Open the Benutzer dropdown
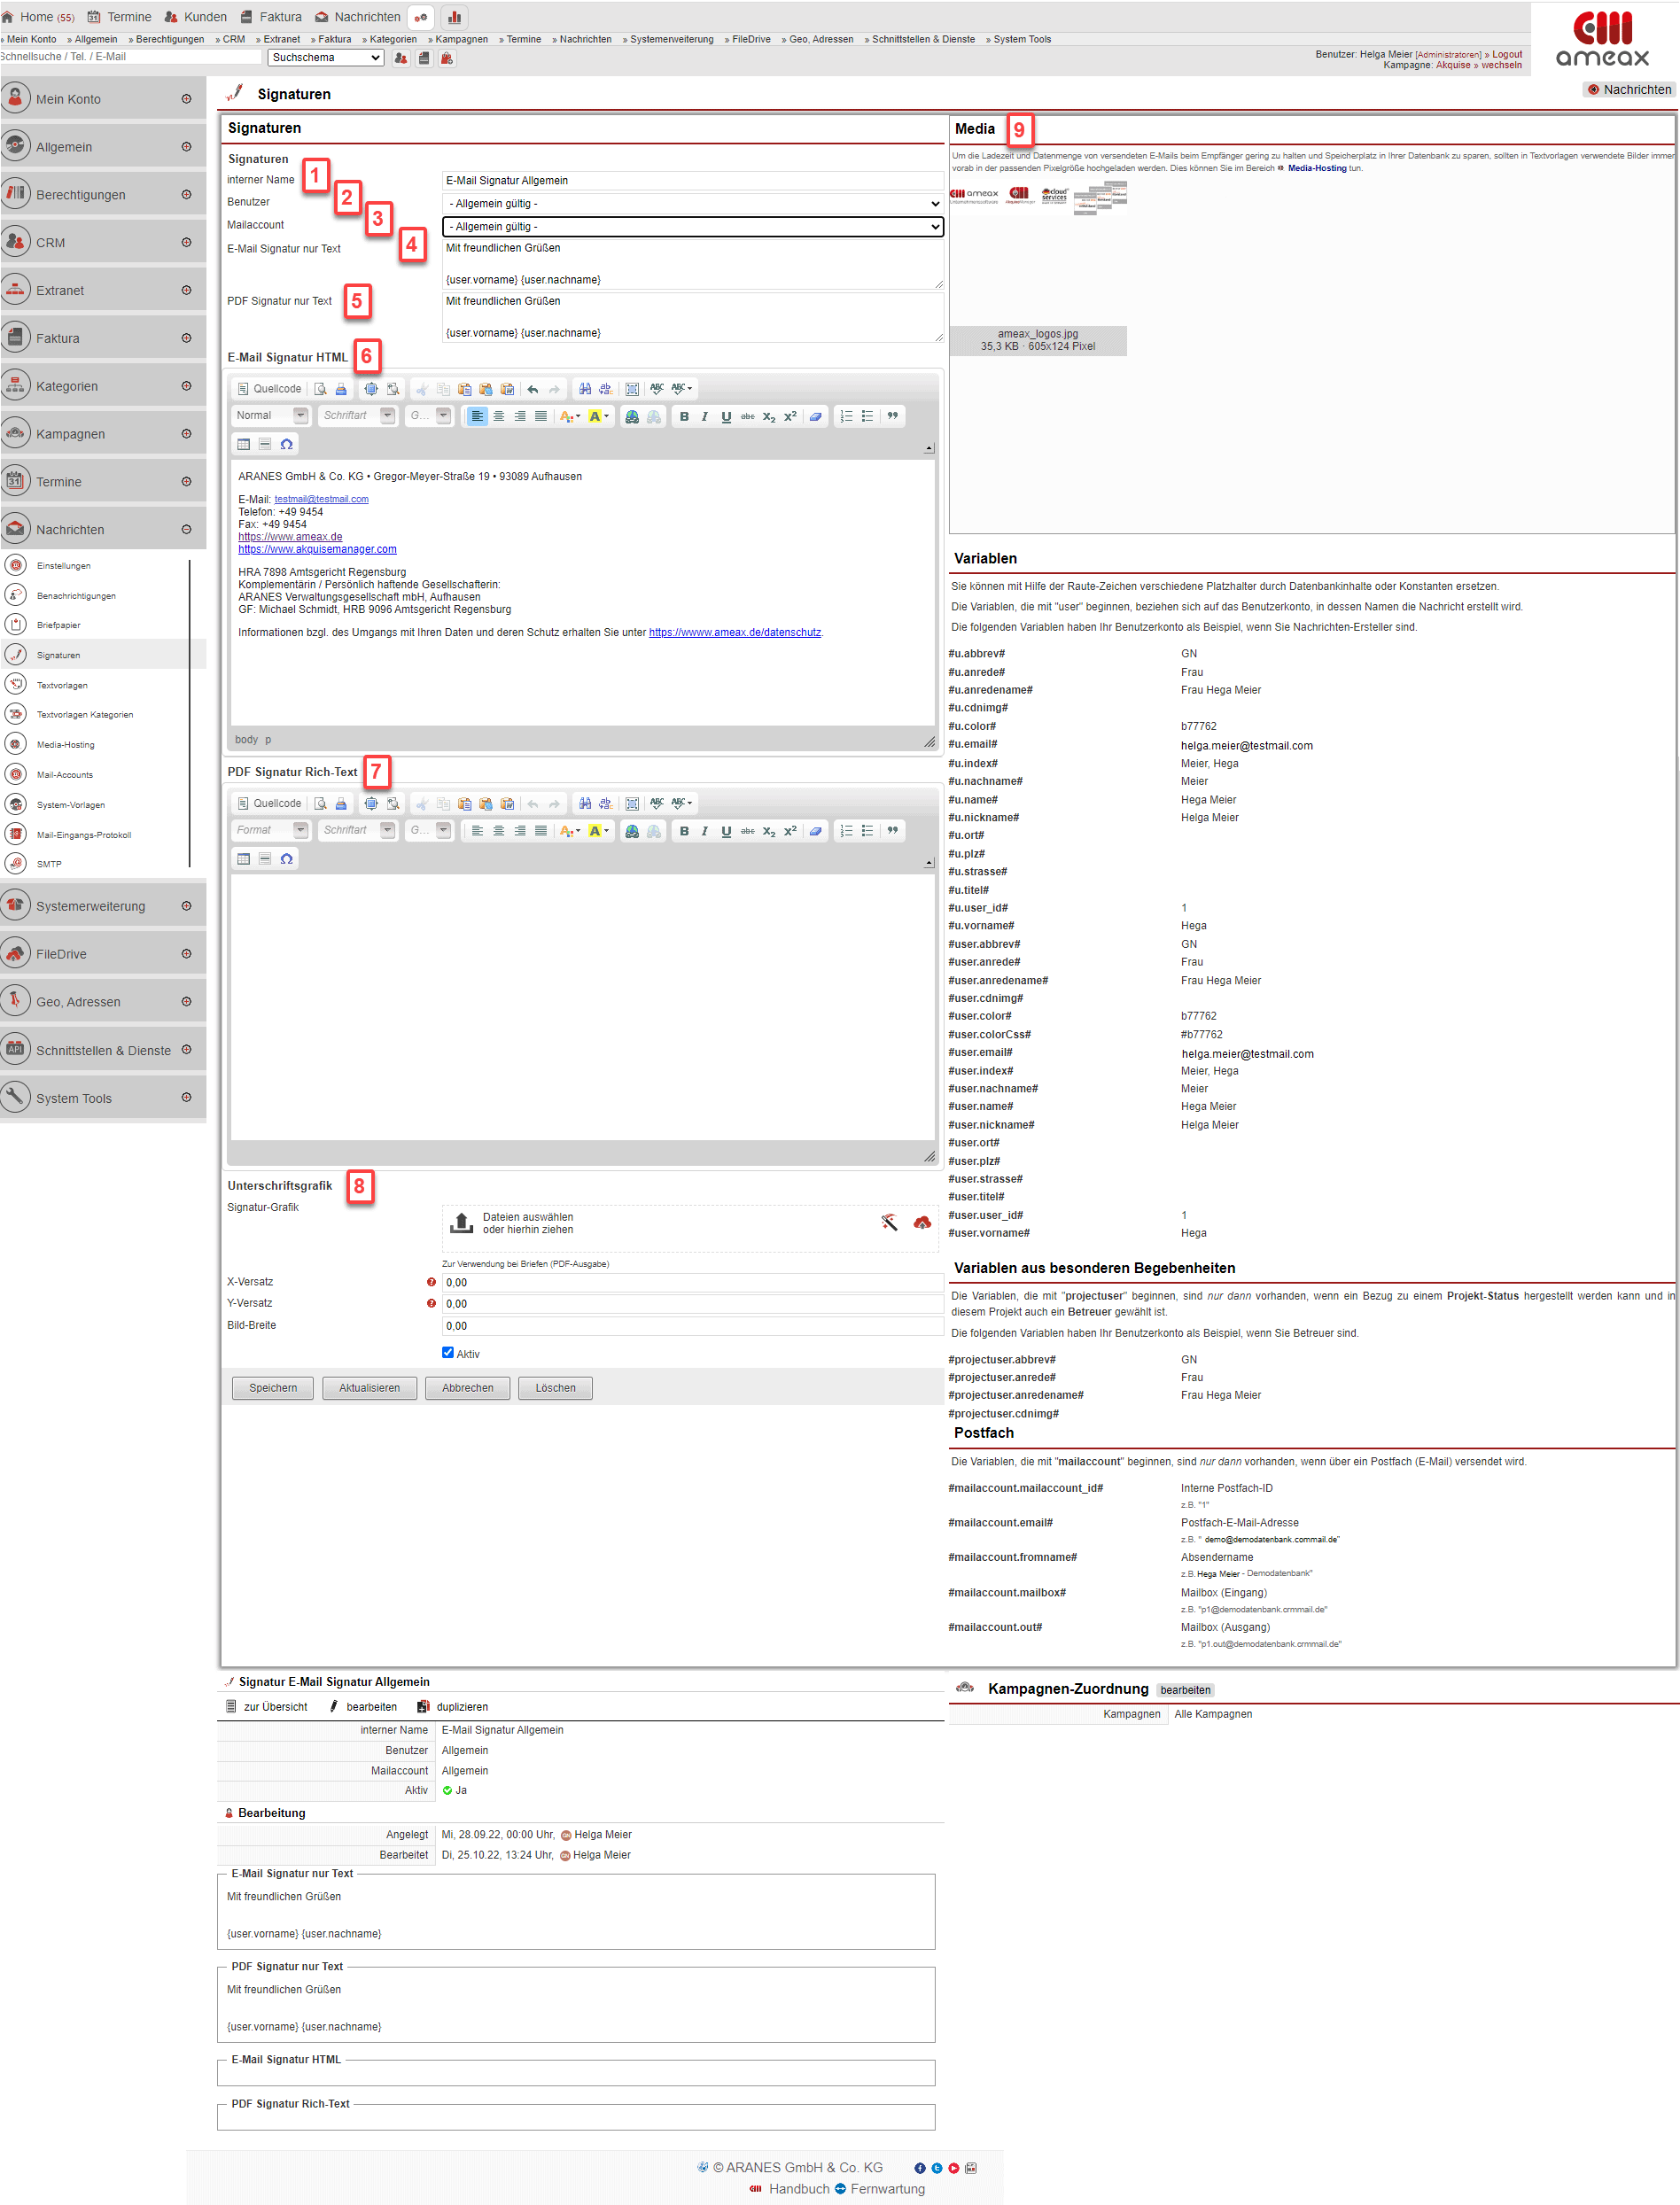The width and height of the screenshot is (1680, 2205). tap(692, 204)
